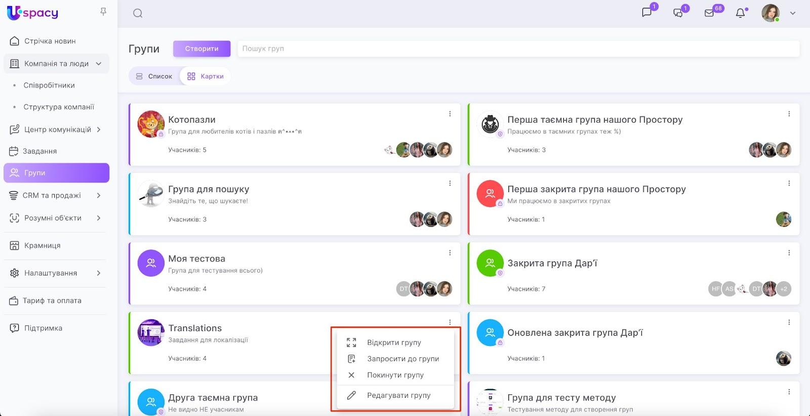Open the group chats icon in header
810x416 pixels.
(x=678, y=13)
